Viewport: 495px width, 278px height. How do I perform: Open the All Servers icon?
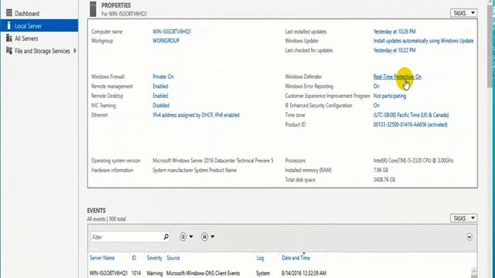point(9,38)
